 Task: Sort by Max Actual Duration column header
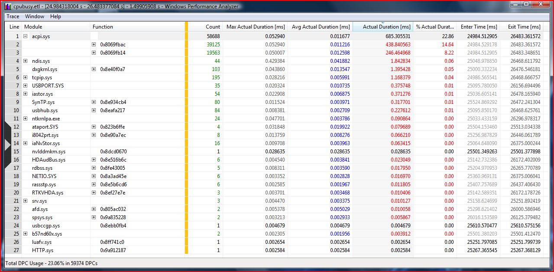click(x=256, y=27)
